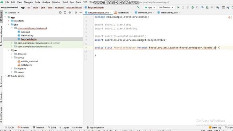Viewport: 233px width, 131px height.
Task: Open App Inspection tool window
Action: (x=95, y=127)
